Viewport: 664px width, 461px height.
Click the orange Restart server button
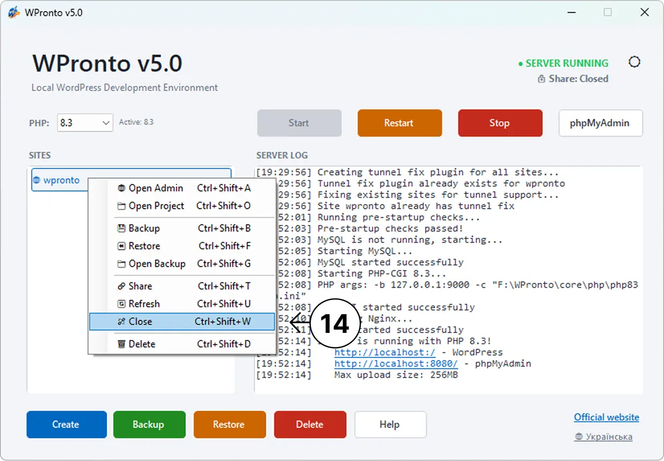[x=399, y=123]
